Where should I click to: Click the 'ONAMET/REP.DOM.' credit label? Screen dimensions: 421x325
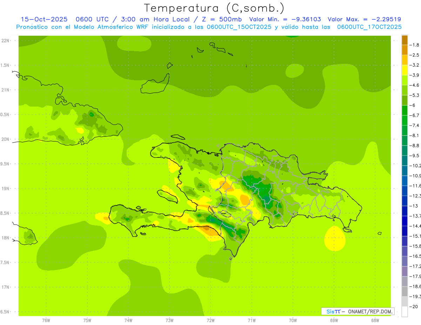pos(371,311)
